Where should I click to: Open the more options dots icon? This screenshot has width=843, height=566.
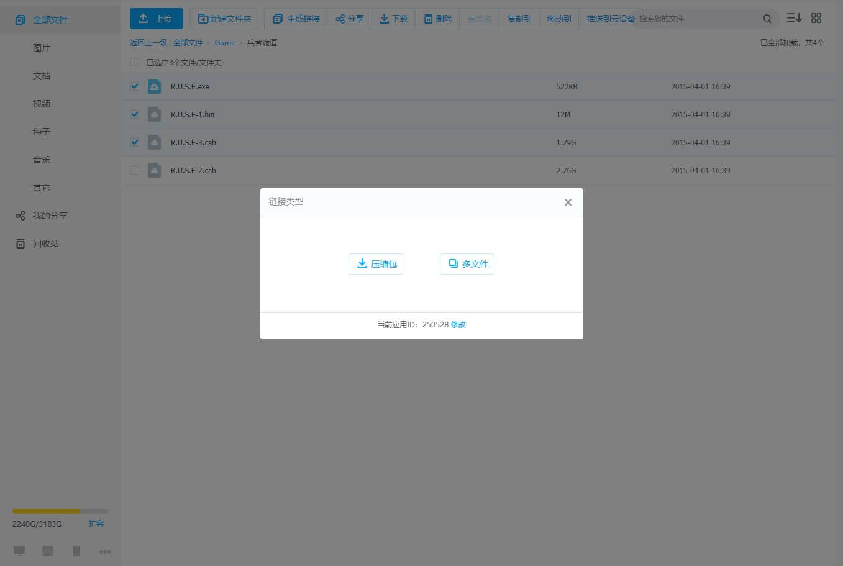pyautogui.click(x=105, y=552)
